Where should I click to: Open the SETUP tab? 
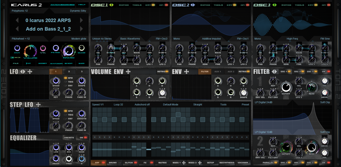(x=210, y=163)
